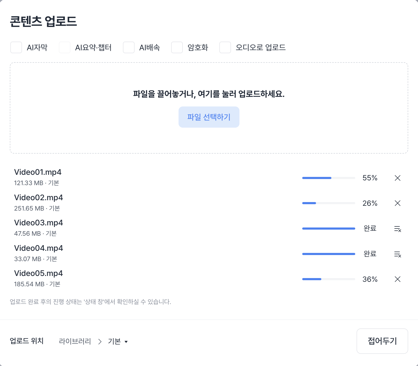Screen dimensions: 418x366
Task: Click the file drop zone text
Action: click(x=209, y=94)
